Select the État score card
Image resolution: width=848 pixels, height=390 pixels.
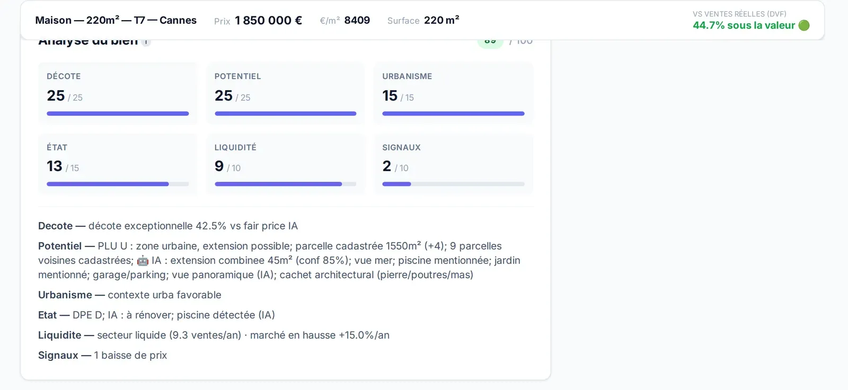[x=118, y=164]
